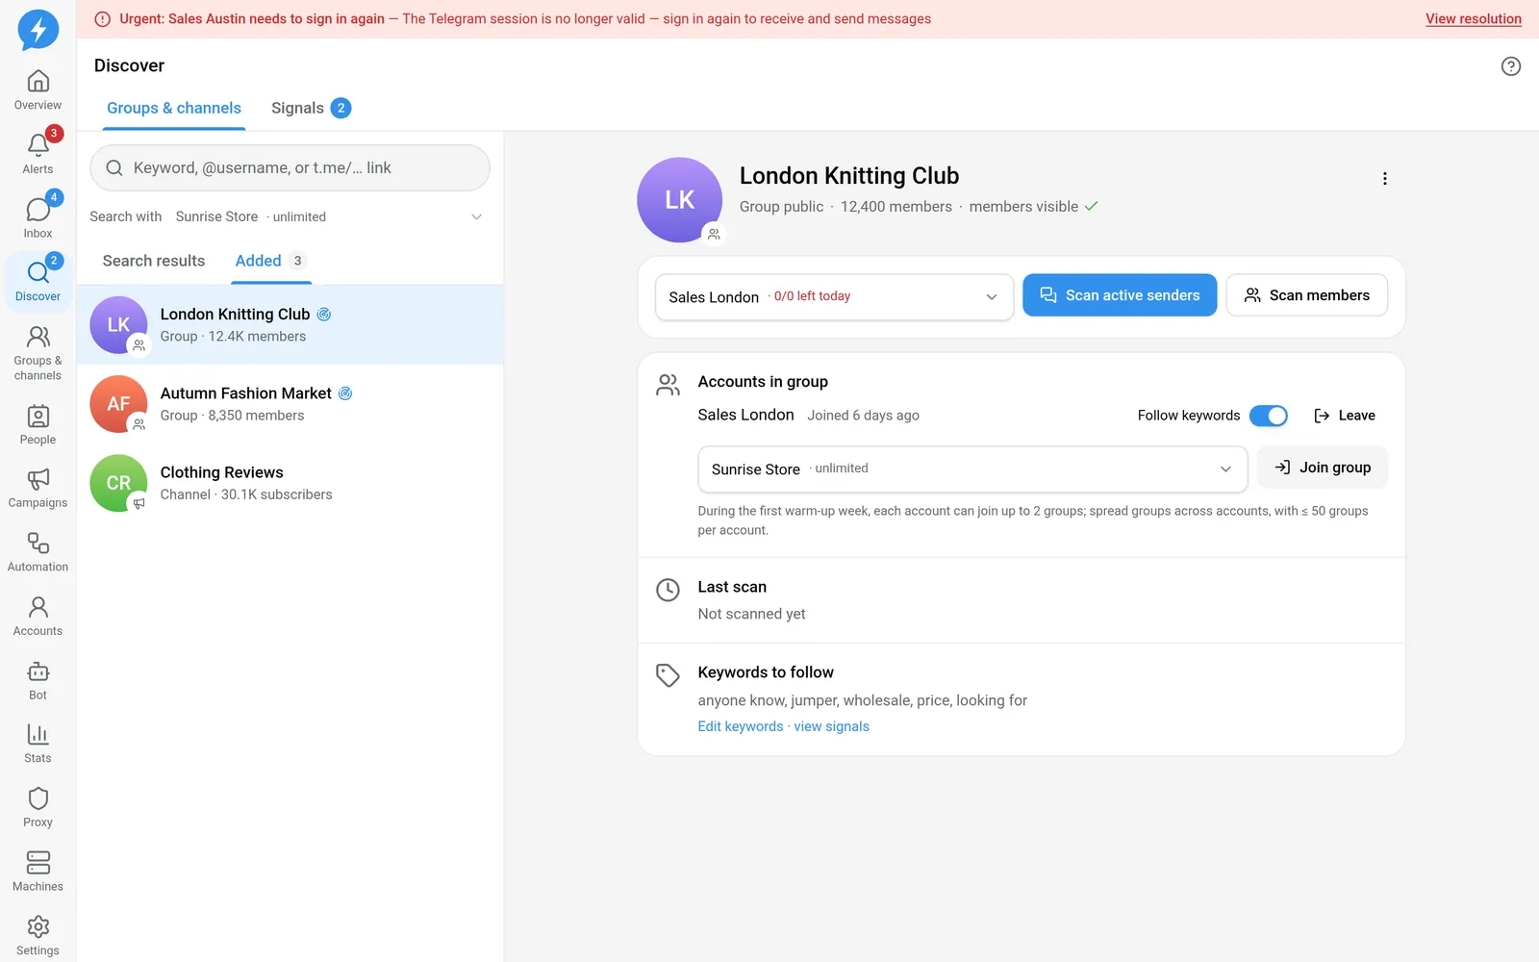This screenshot has height=962, width=1539.
Task: Leave the group with Sales London
Action: 1344,416
